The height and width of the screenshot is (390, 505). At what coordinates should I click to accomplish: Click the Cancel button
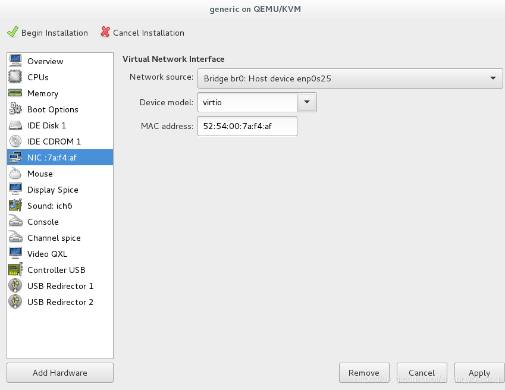(422, 373)
